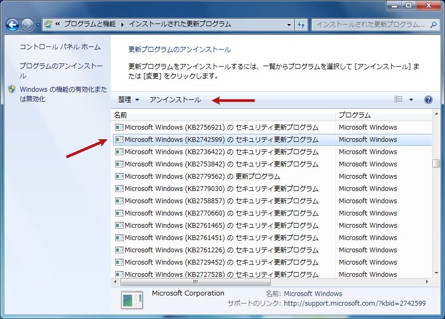Click the horizontal scrollbar left arrow
This screenshot has height=319, width=445.
pos(115,282)
